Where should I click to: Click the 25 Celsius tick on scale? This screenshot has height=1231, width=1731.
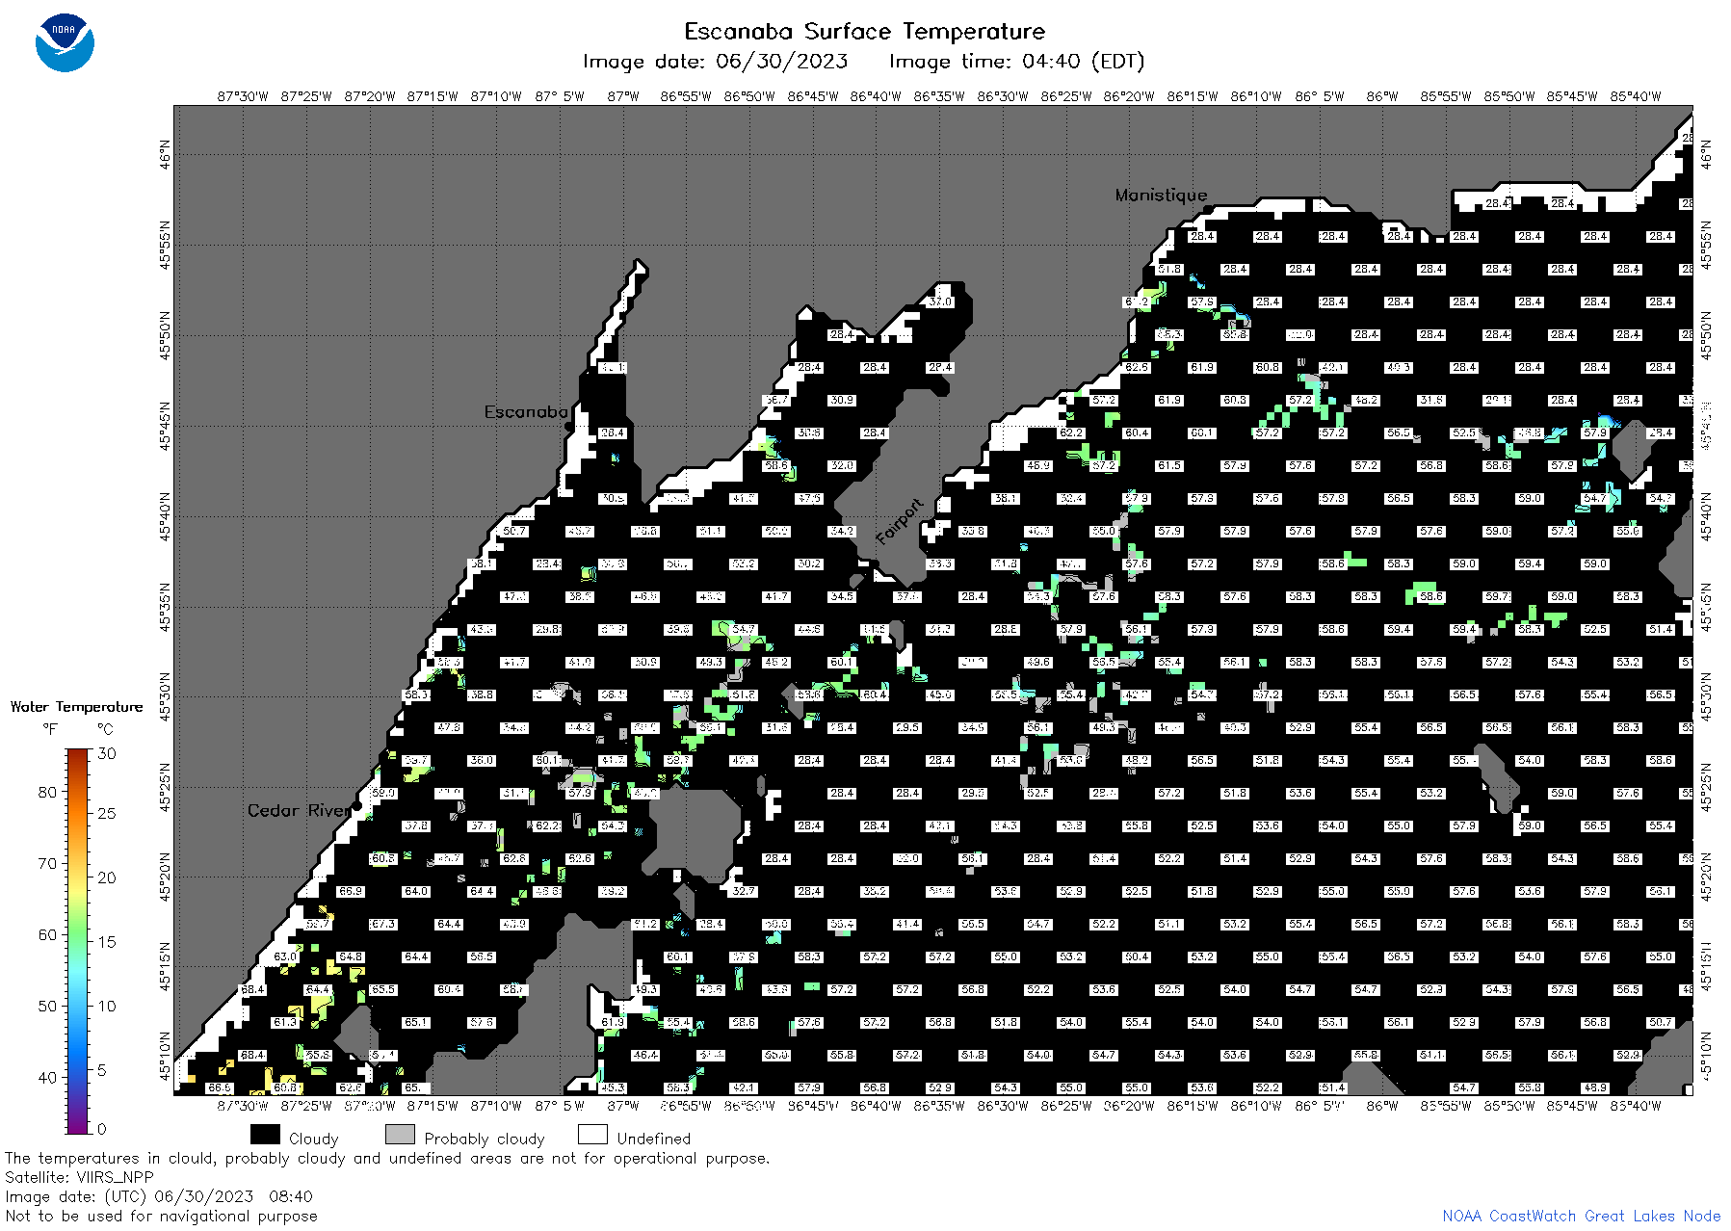(x=106, y=813)
